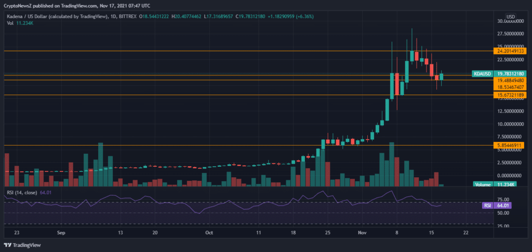532x252 pixels.
Task: Click the purple RSI tag on the scale
Action: (487, 205)
